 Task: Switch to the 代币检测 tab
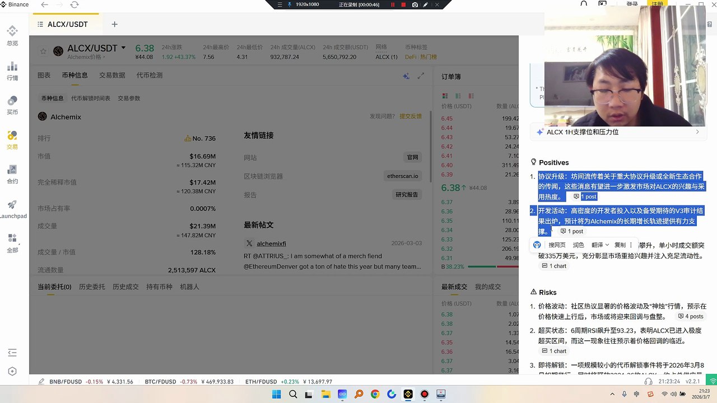coord(150,75)
